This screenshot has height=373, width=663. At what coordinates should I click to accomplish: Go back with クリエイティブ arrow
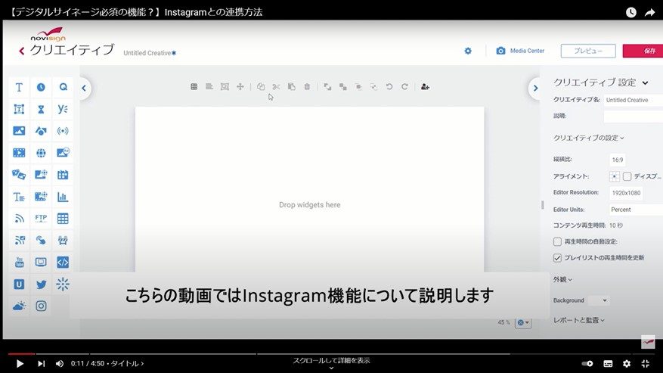(22, 51)
